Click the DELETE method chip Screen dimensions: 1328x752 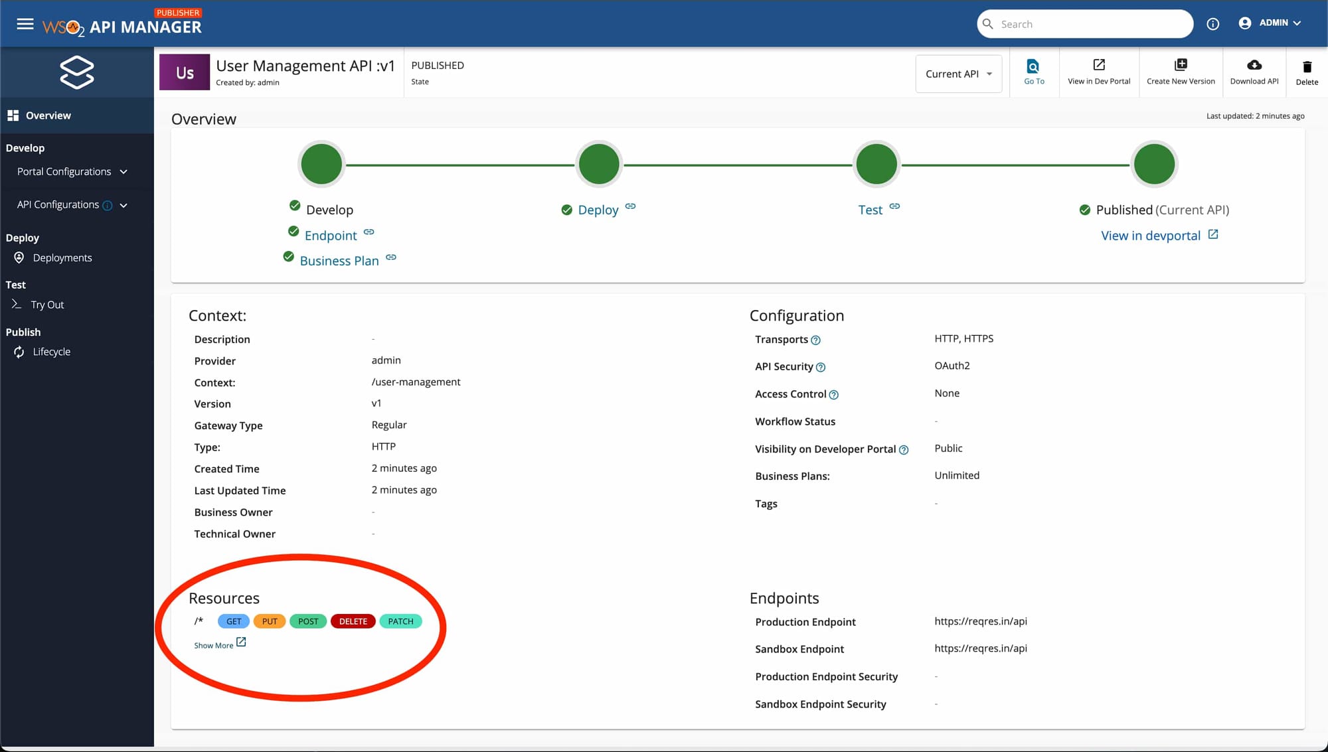(x=353, y=621)
